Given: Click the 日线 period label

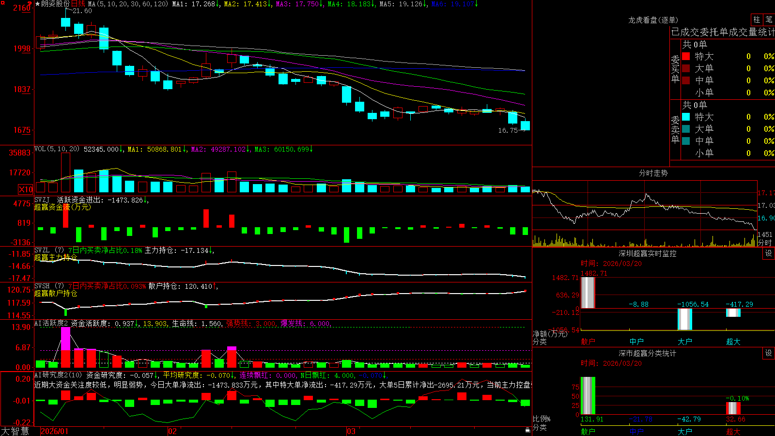Looking at the screenshot, I should point(78,4).
